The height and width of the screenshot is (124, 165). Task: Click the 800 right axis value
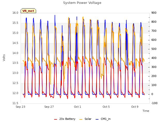(x=154, y=22)
